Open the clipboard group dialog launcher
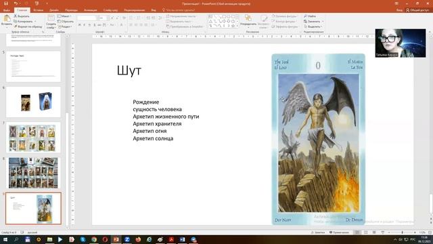 coord(43,32)
